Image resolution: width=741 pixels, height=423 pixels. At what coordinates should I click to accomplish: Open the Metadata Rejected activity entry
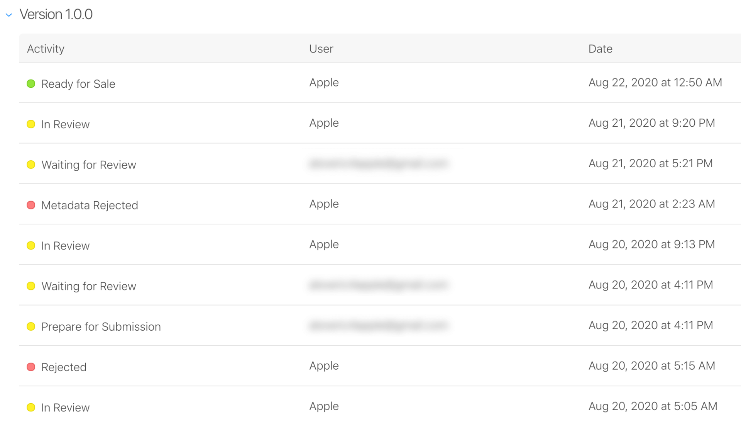click(x=90, y=205)
